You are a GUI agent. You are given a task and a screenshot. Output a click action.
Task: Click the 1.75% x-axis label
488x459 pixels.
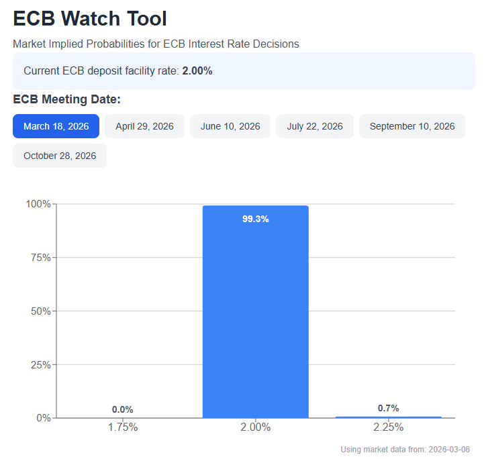click(122, 427)
